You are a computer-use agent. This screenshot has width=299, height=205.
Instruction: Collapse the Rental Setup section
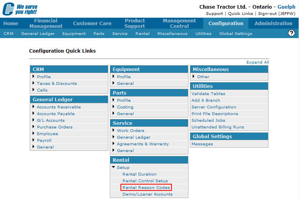(123, 168)
